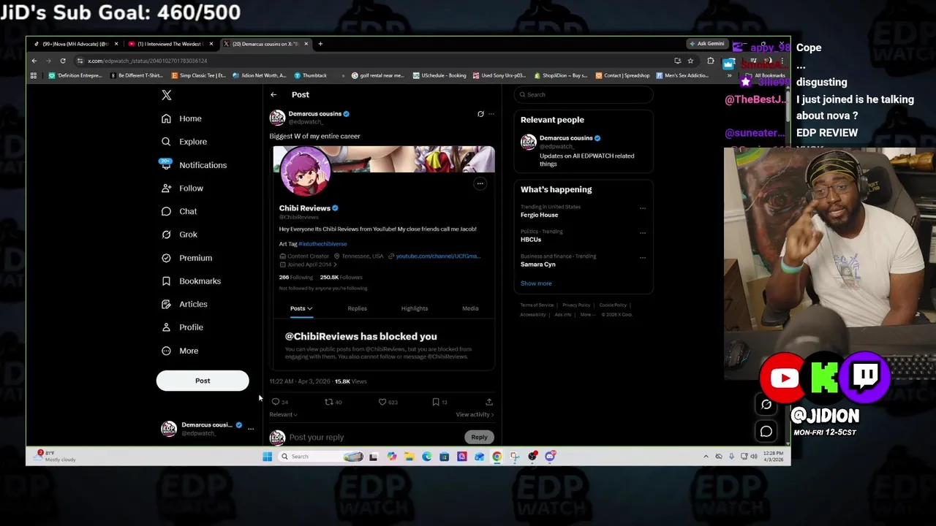The height and width of the screenshot is (526, 936).
Task: Open the embedded Chibi Reviews profile screenshot
Action: [x=384, y=258]
